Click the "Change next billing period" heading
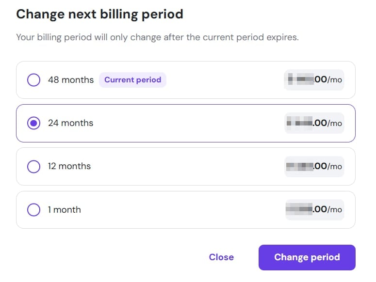The image size is (376, 282). (x=99, y=14)
